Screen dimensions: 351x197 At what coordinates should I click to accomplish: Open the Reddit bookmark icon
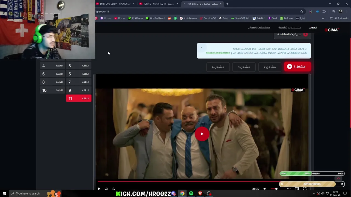(169, 18)
